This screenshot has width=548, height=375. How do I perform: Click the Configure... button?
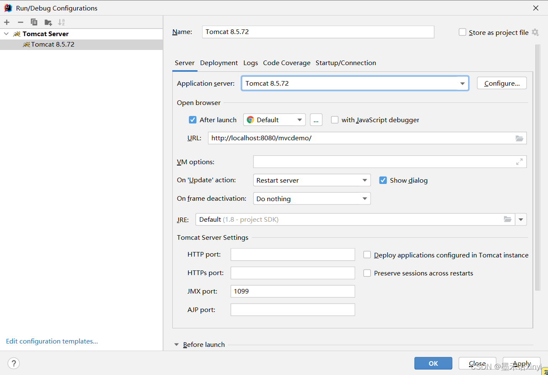click(x=502, y=83)
